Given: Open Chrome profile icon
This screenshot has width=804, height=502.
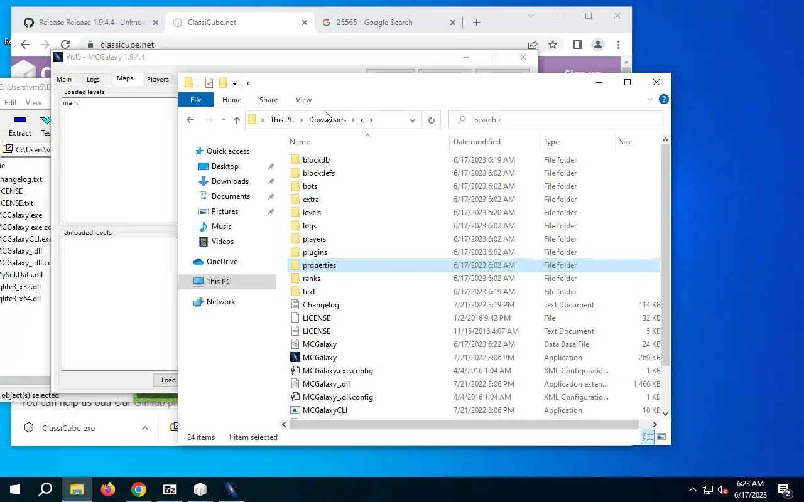Looking at the screenshot, I should pyautogui.click(x=597, y=45).
